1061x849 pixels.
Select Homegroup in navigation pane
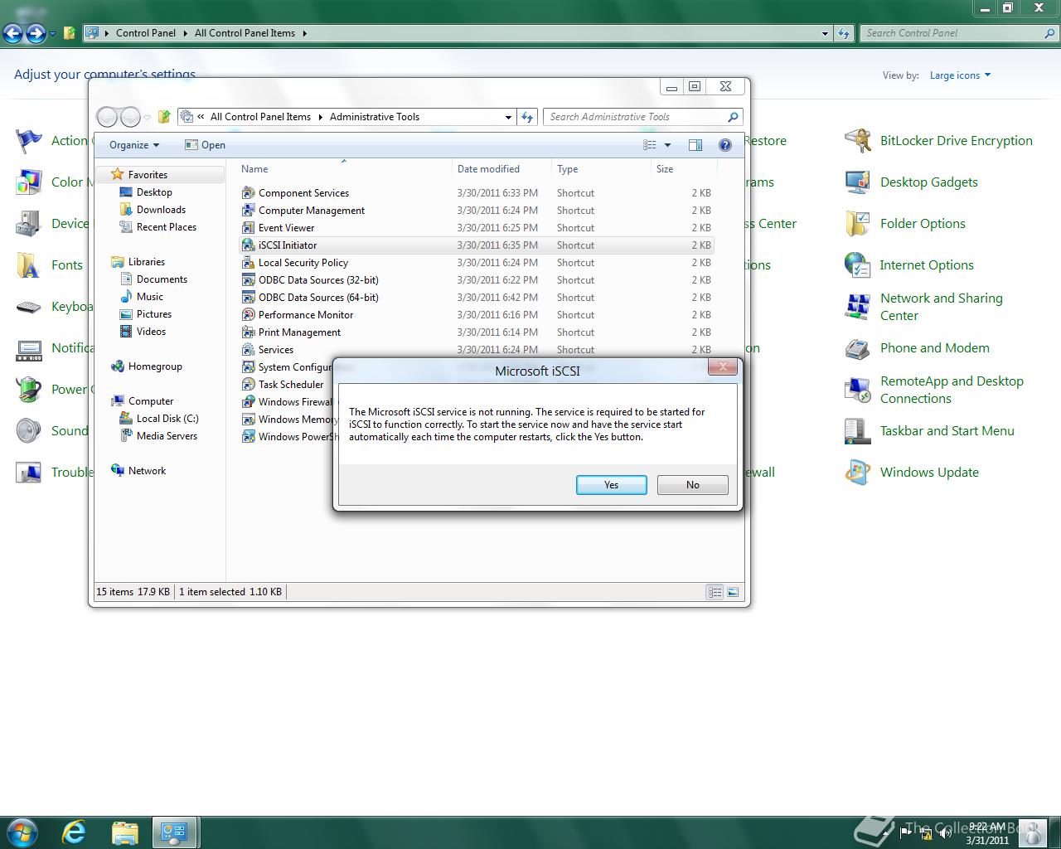pyautogui.click(x=154, y=366)
